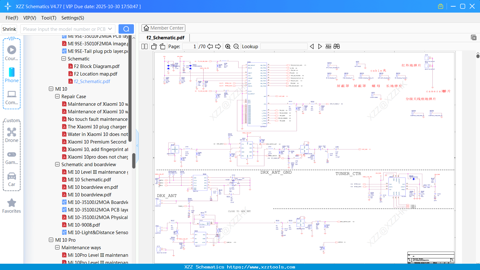Open the Phone schematics panel
Viewport: 480px width, 270px height.
tap(12, 72)
